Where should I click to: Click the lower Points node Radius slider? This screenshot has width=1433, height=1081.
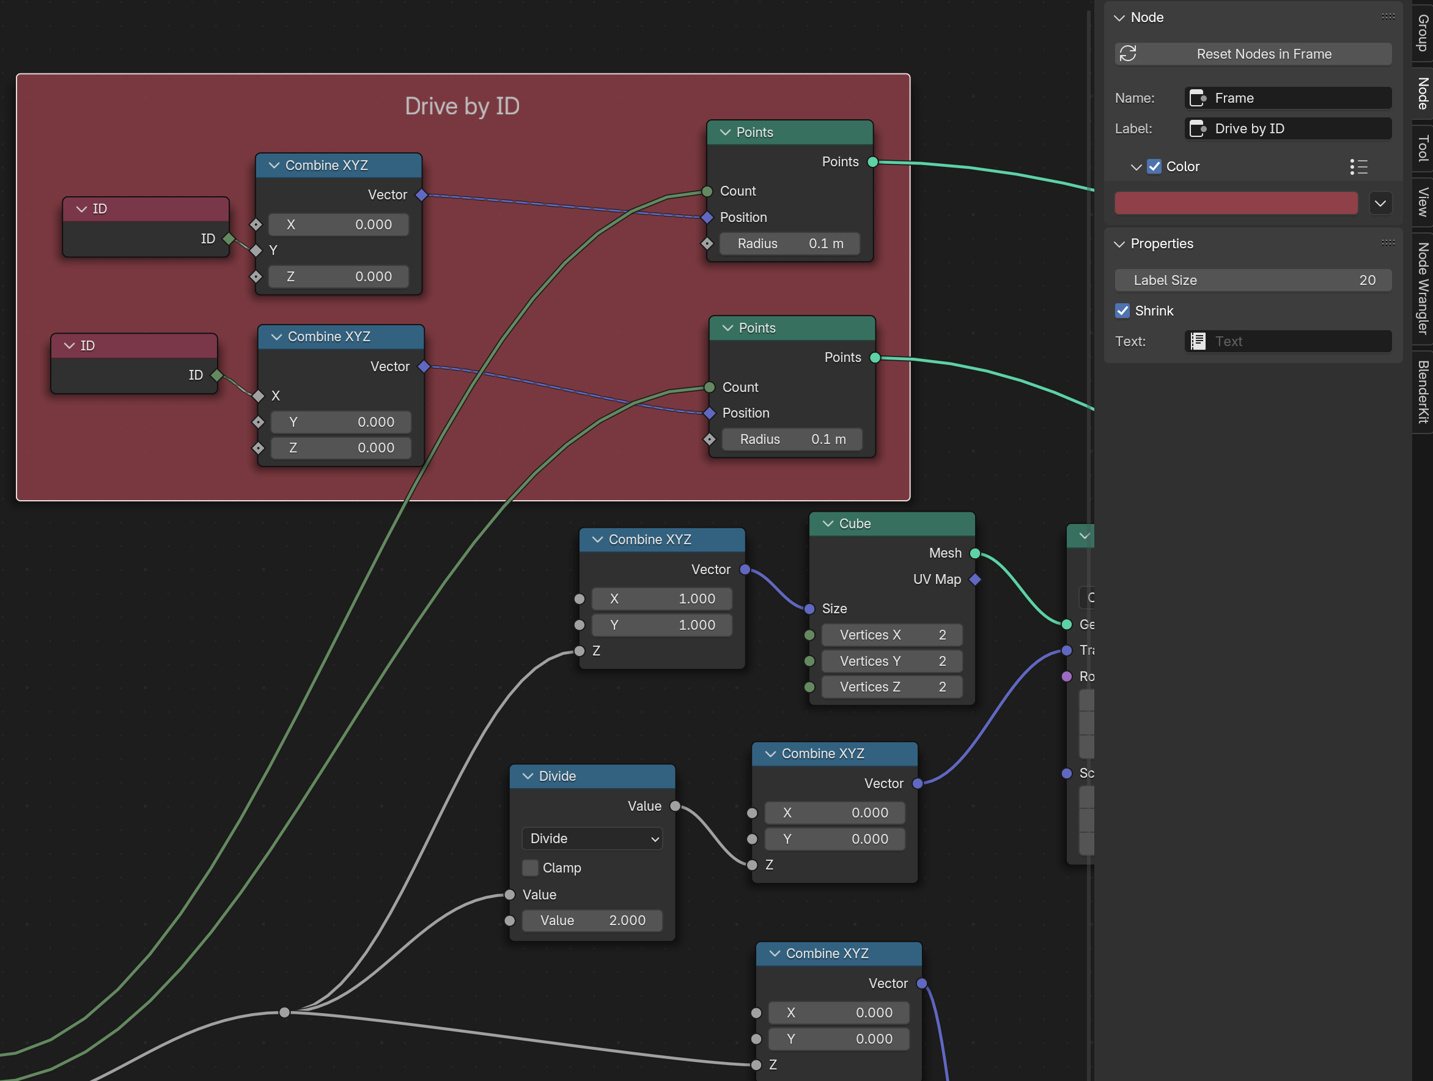(x=792, y=440)
